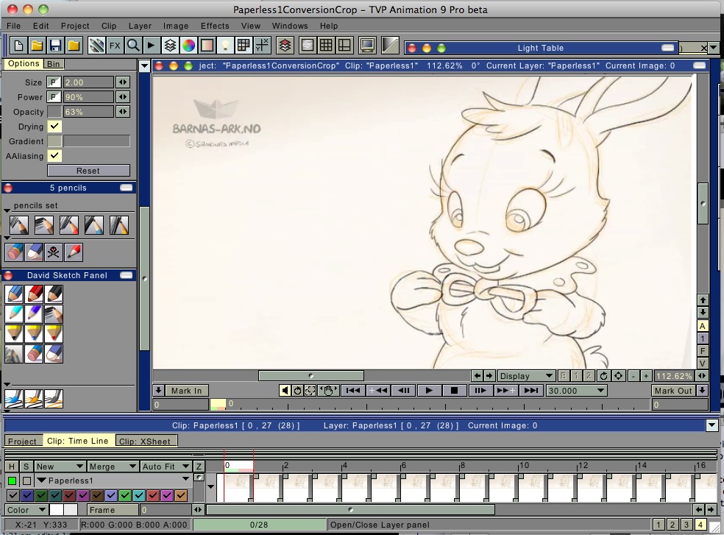Jump to the last frame

[531, 390]
